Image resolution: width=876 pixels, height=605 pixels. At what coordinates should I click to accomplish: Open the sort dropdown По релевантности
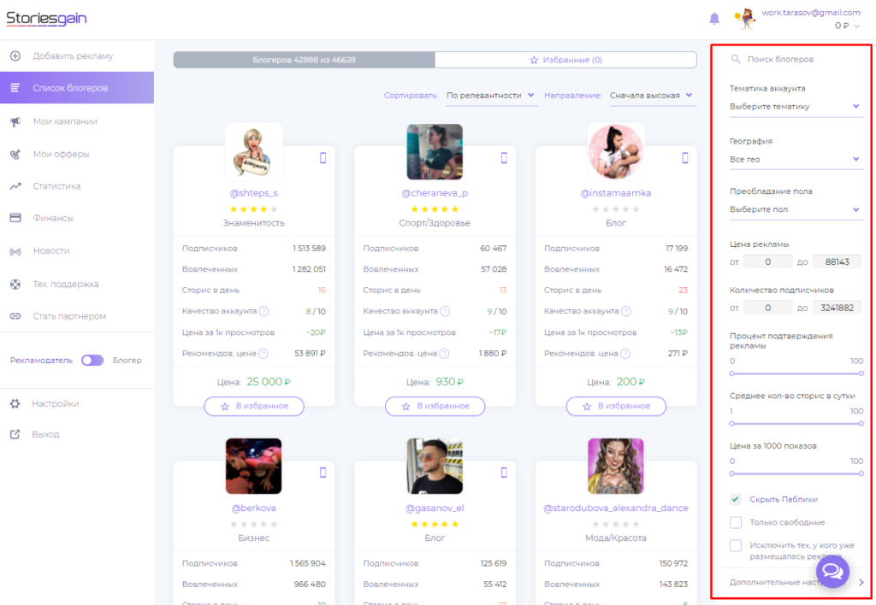click(x=491, y=96)
